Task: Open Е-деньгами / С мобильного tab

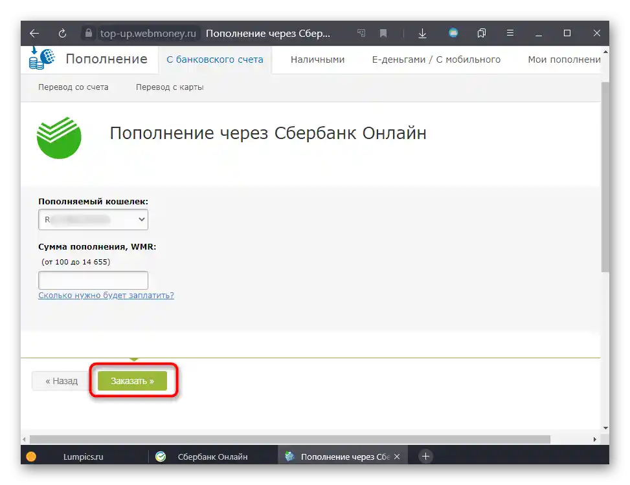Action: coord(436,59)
